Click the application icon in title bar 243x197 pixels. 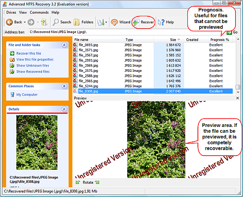coord(5,4)
